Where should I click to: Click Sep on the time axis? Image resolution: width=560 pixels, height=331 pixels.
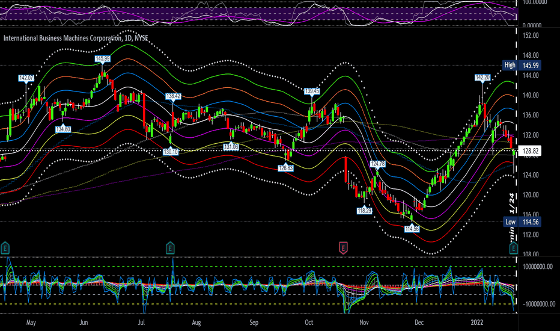tap(254, 323)
